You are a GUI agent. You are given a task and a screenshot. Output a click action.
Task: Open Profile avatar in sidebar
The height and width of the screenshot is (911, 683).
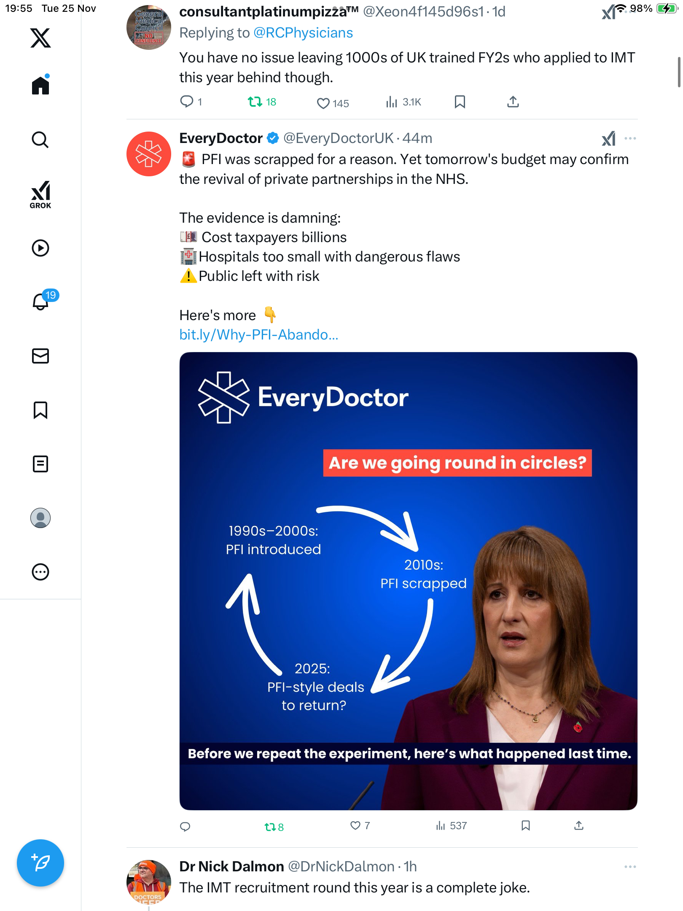pos(40,518)
